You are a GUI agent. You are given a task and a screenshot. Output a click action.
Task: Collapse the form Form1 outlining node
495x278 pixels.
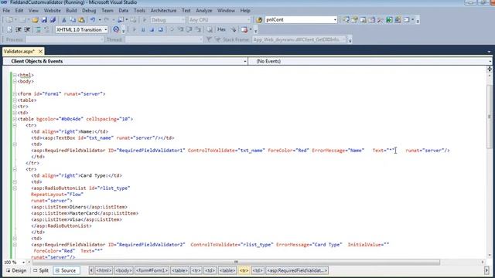pyautogui.click(x=15, y=94)
